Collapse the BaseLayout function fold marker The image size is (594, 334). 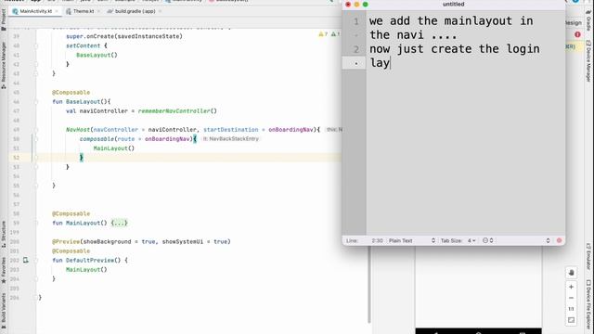pos(36,102)
